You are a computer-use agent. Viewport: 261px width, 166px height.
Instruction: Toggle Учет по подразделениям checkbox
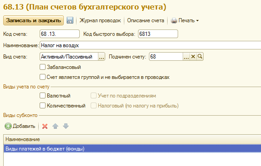93,96
